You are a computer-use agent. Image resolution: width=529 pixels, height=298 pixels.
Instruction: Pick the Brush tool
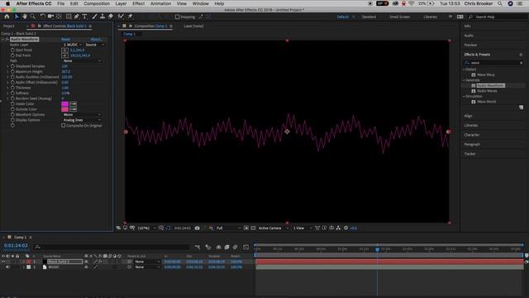point(94,17)
